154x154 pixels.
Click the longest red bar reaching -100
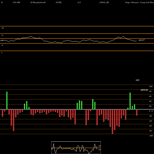coord(112,122)
